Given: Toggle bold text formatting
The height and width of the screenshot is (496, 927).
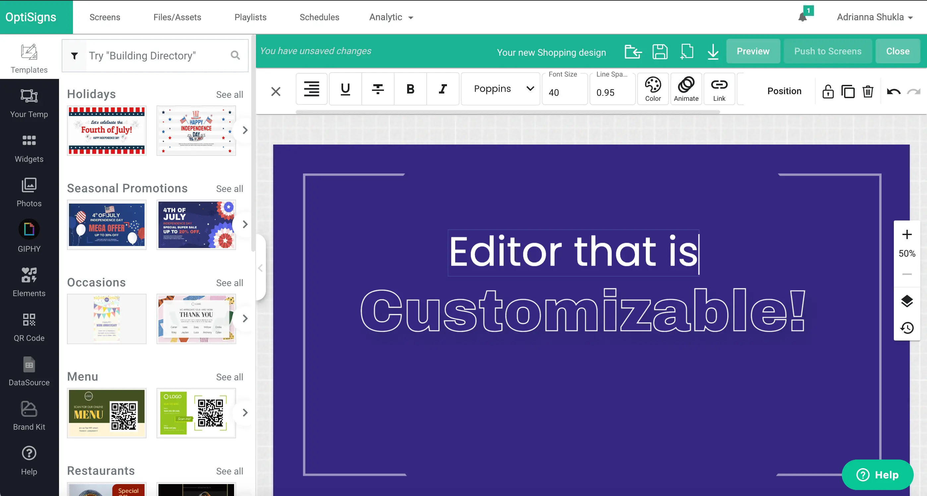Looking at the screenshot, I should click(x=410, y=89).
